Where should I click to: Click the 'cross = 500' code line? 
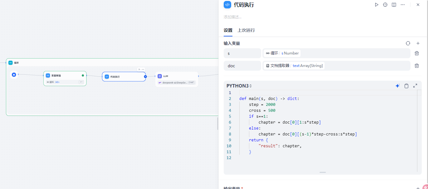(x=262, y=110)
